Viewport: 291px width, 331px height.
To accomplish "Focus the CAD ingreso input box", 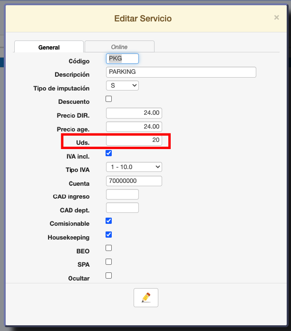I will [x=122, y=194].
